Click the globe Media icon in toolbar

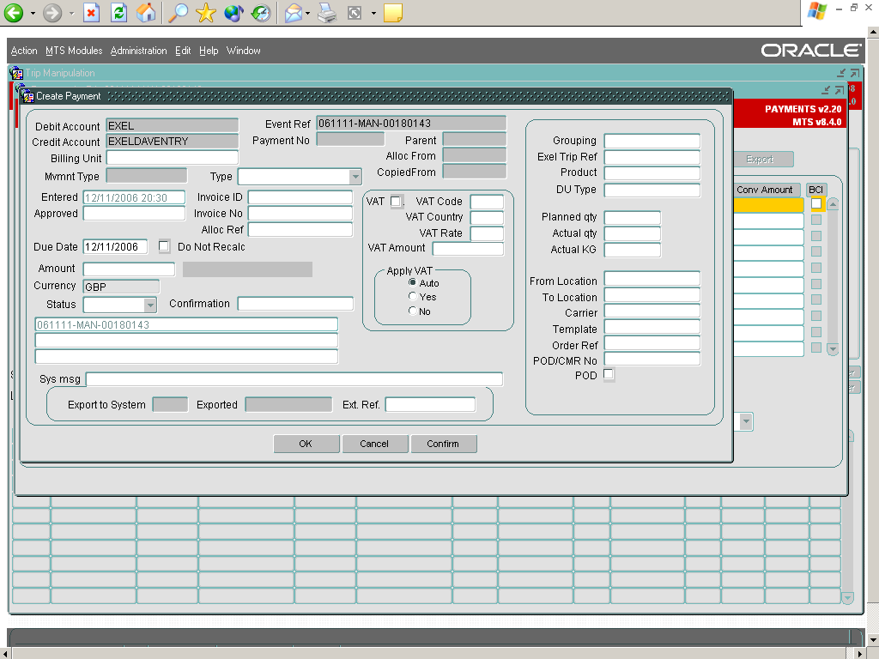[233, 12]
